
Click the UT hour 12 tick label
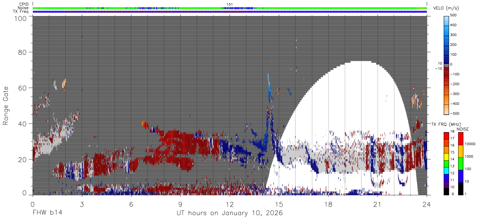[x=230, y=204]
